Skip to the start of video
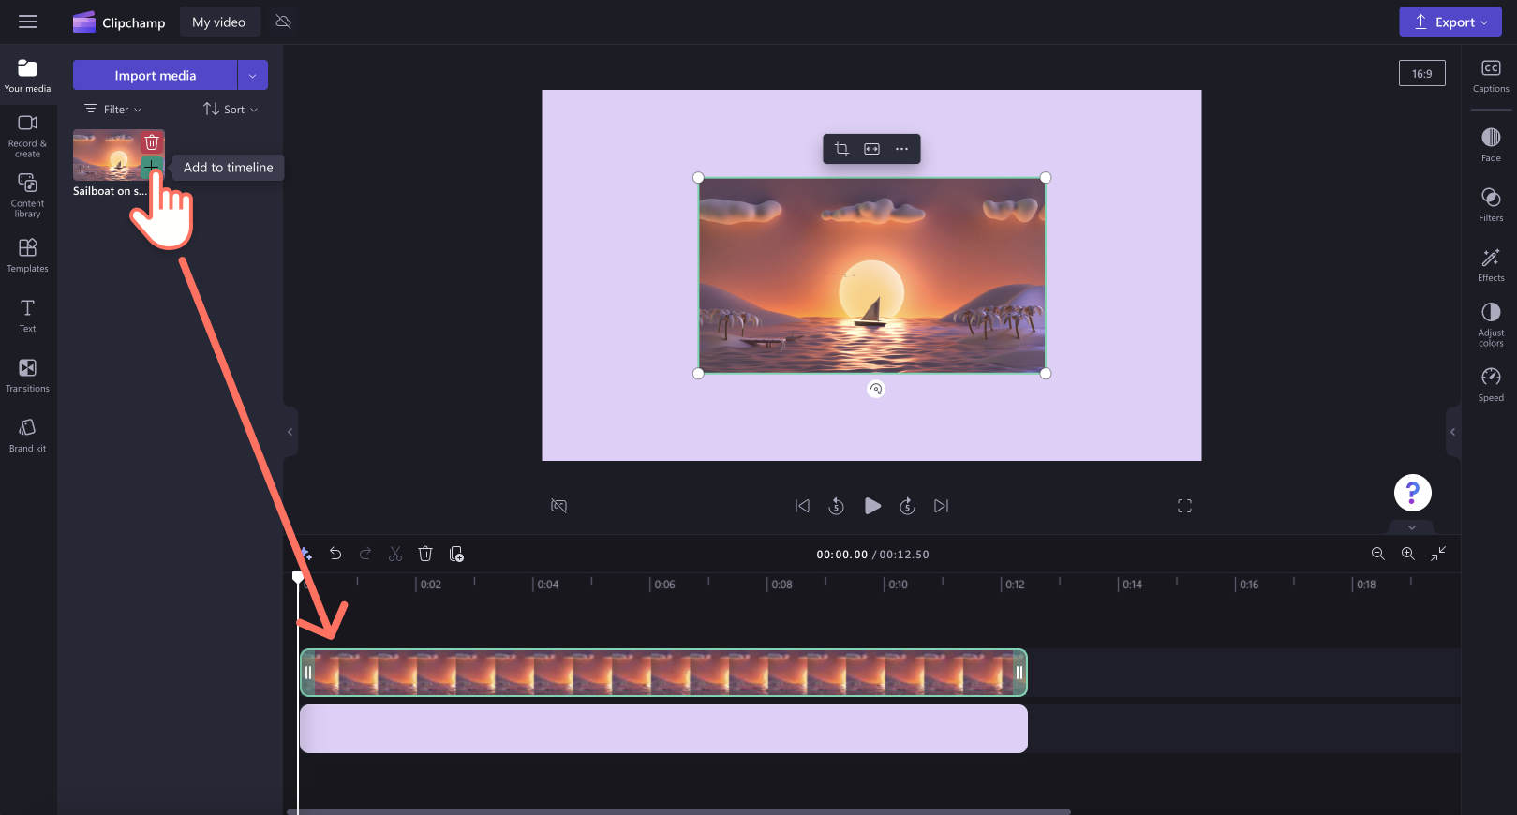 coord(802,506)
